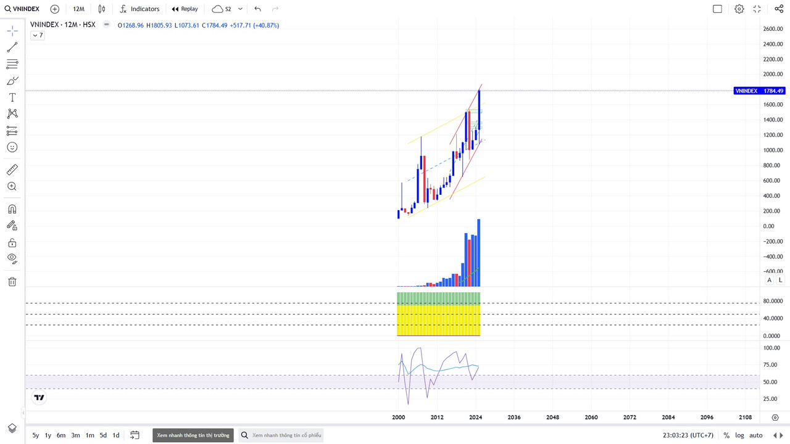Open the go to date calendar icon

tap(135, 435)
